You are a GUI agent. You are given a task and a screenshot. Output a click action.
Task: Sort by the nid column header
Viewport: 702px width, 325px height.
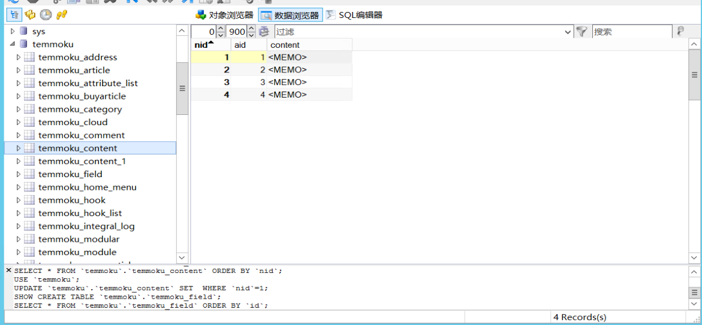click(211, 45)
